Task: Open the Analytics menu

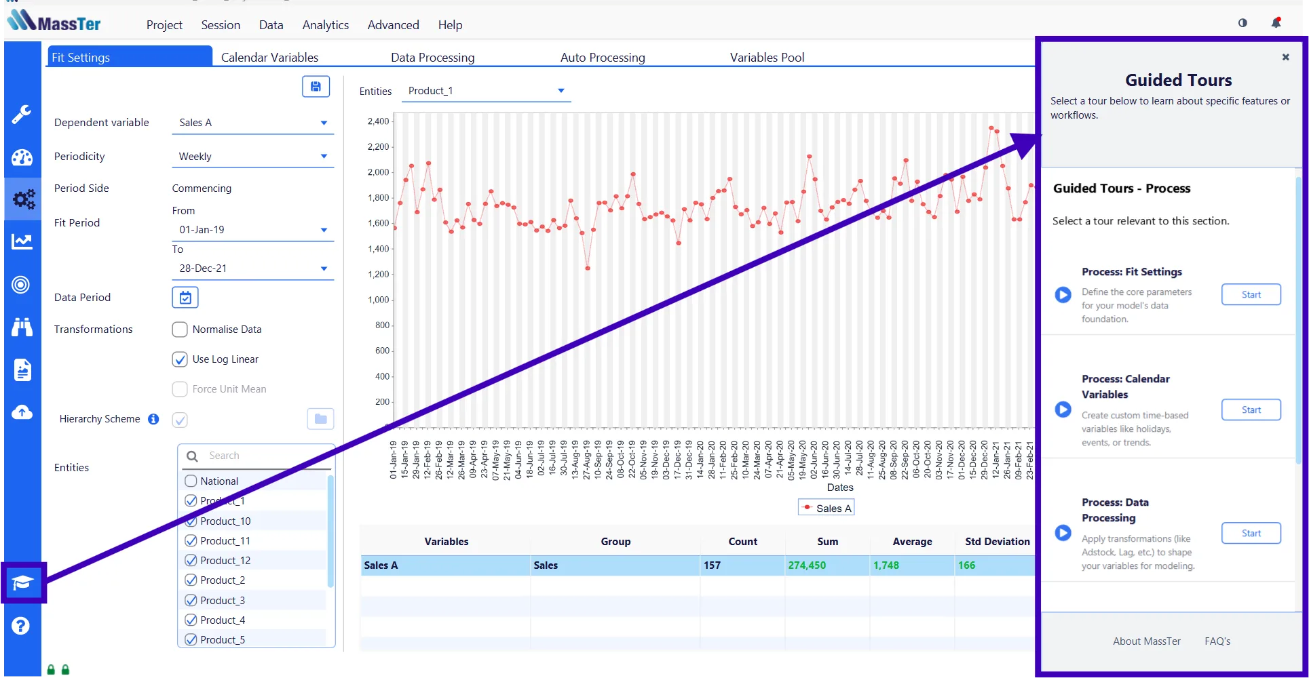Action: 325,25
